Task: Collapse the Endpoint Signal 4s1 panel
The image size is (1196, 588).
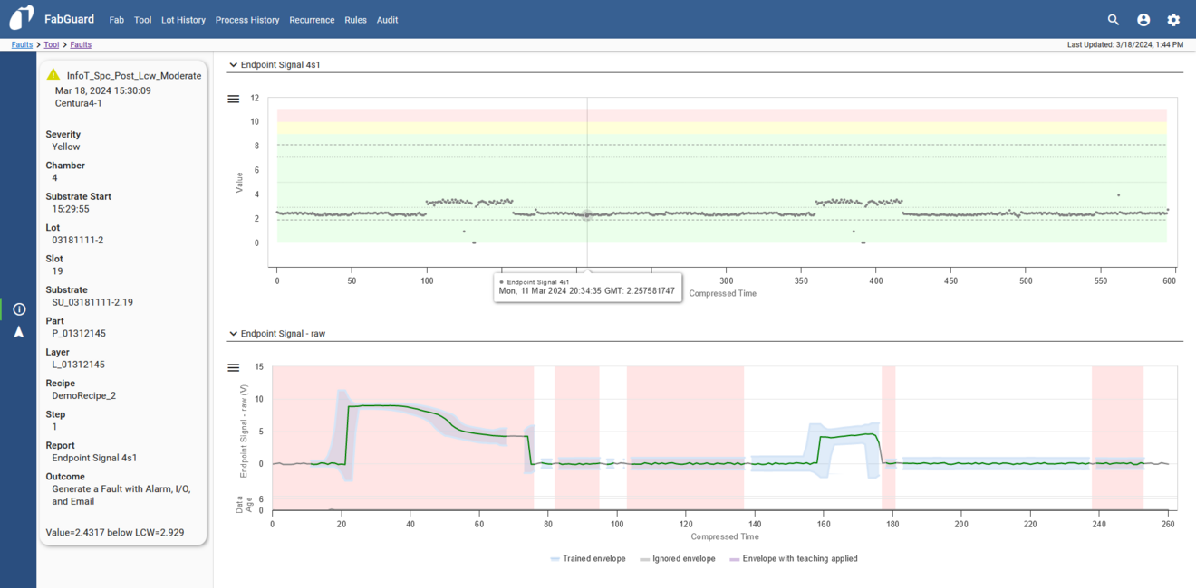Action: pyautogui.click(x=233, y=64)
